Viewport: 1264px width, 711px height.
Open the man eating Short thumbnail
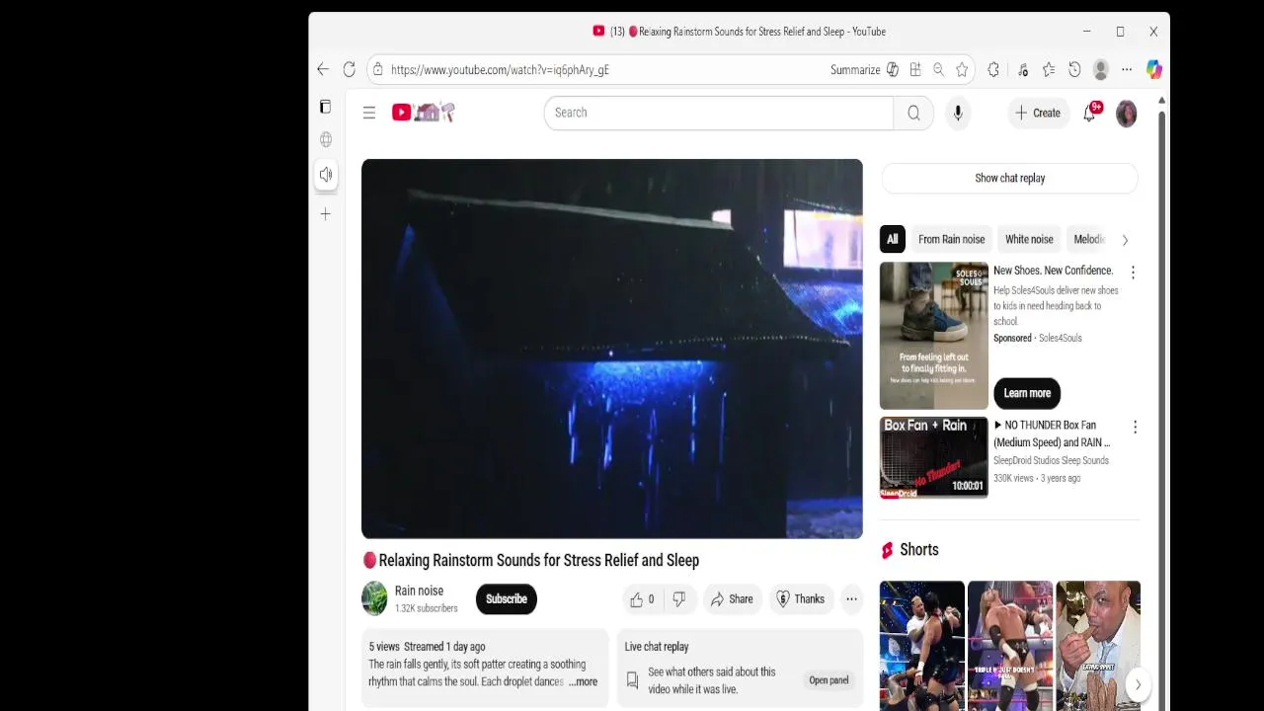[x=1098, y=646]
